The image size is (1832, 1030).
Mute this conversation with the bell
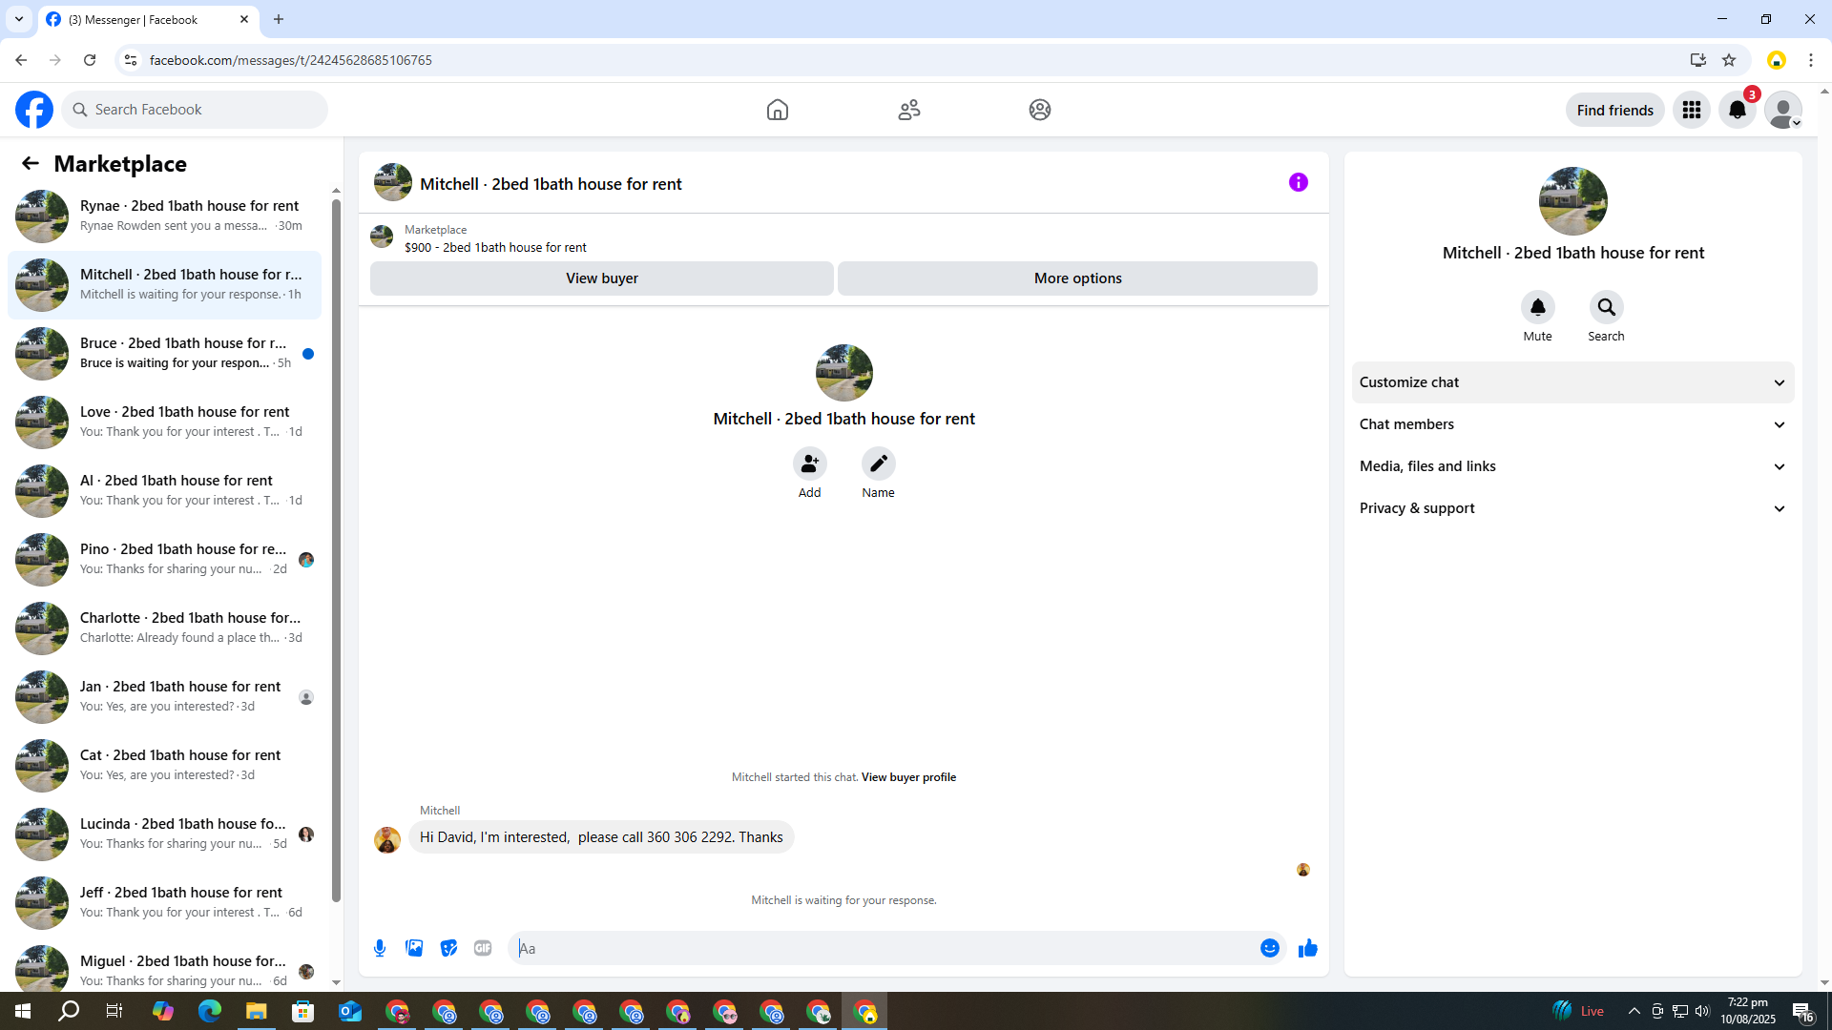[1537, 307]
